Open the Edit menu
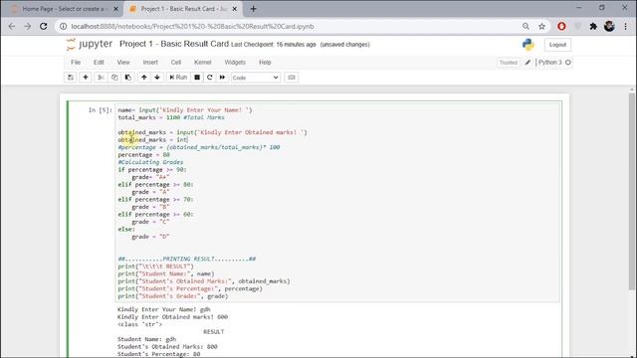637x358 pixels. click(99, 62)
